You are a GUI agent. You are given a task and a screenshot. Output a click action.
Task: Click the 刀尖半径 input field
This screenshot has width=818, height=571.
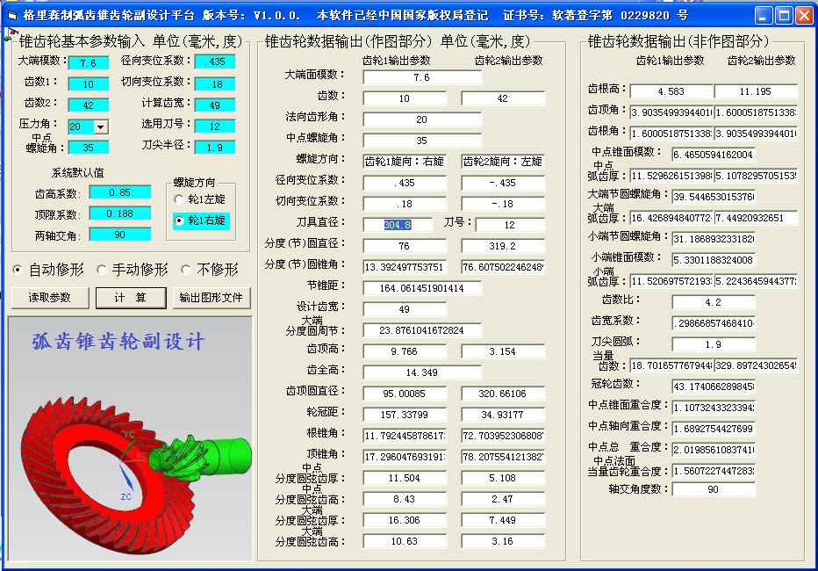pyautogui.click(x=215, y=148)
